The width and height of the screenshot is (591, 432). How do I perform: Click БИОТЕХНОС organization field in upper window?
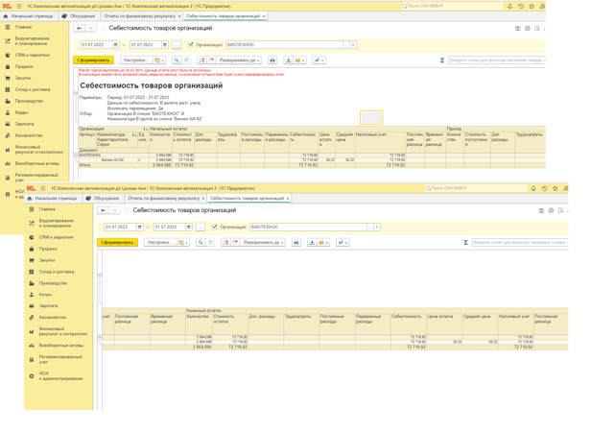tap(285, 45)
